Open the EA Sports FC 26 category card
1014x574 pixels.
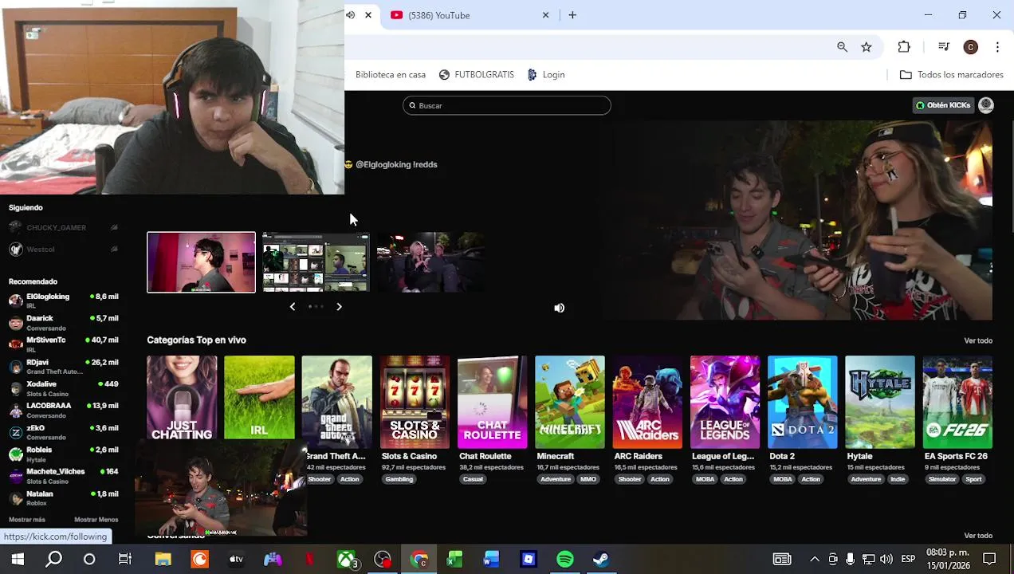[957, 403]
